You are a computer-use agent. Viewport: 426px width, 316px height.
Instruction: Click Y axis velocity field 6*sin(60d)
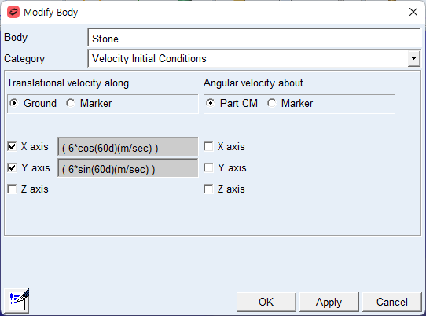click(127, 168)
